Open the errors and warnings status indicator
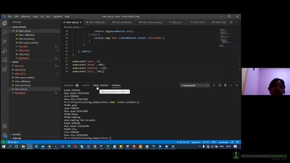 (x=13, y=142)
